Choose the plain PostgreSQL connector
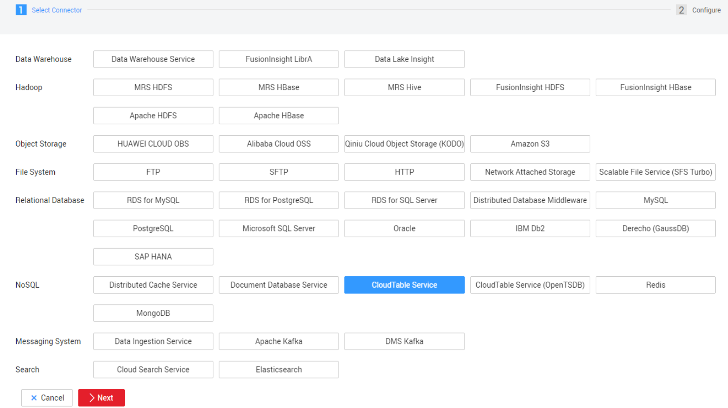The image size is (728, 408). (x=153, y=228)
